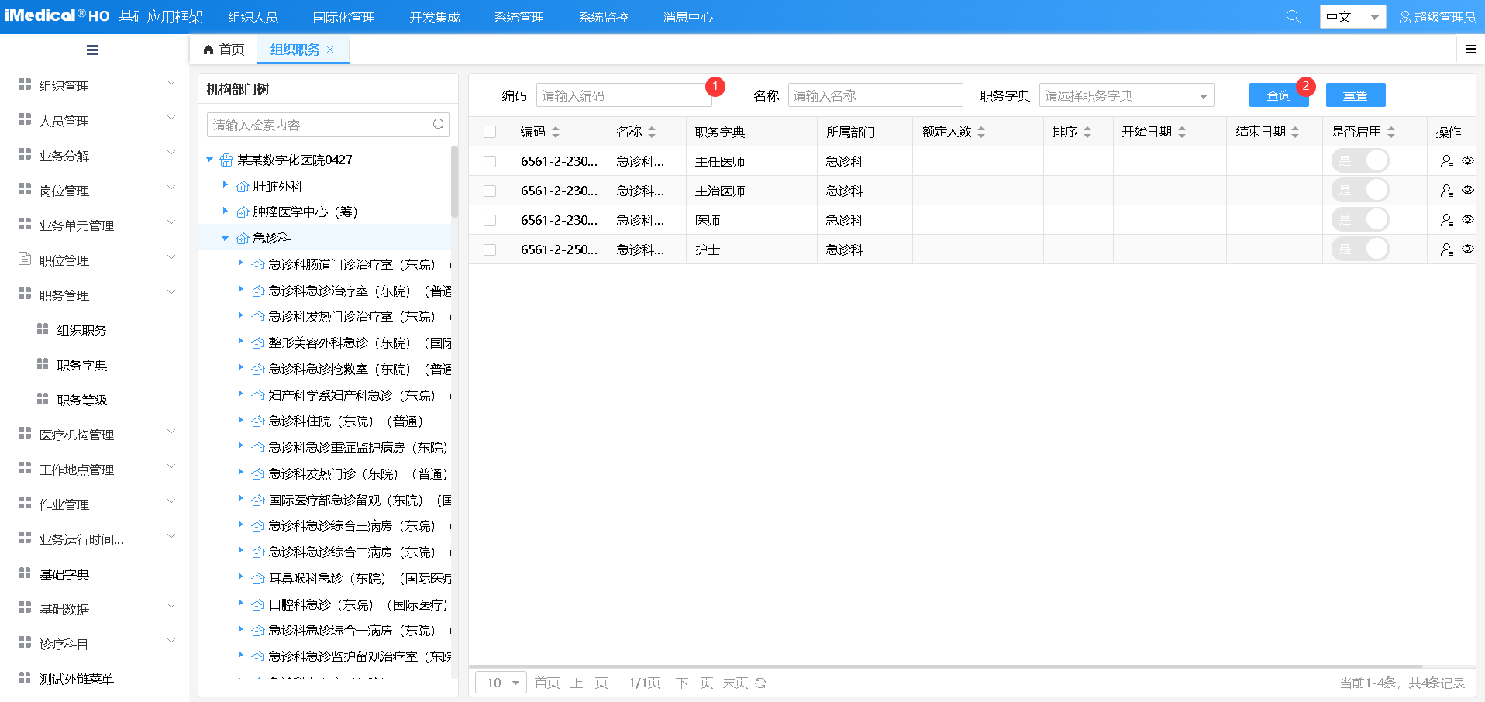Expand the 肝脏外科 tree node

pos(225,185)
